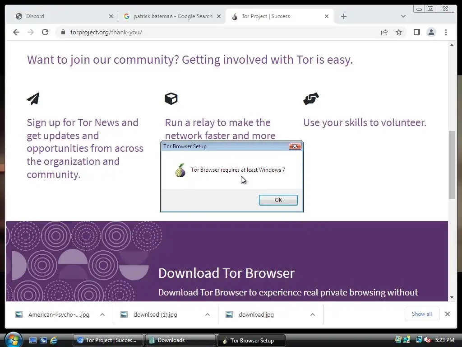This screenshot has width=462, height=347.
Task: Click the network tray icon
Action: 419,340
